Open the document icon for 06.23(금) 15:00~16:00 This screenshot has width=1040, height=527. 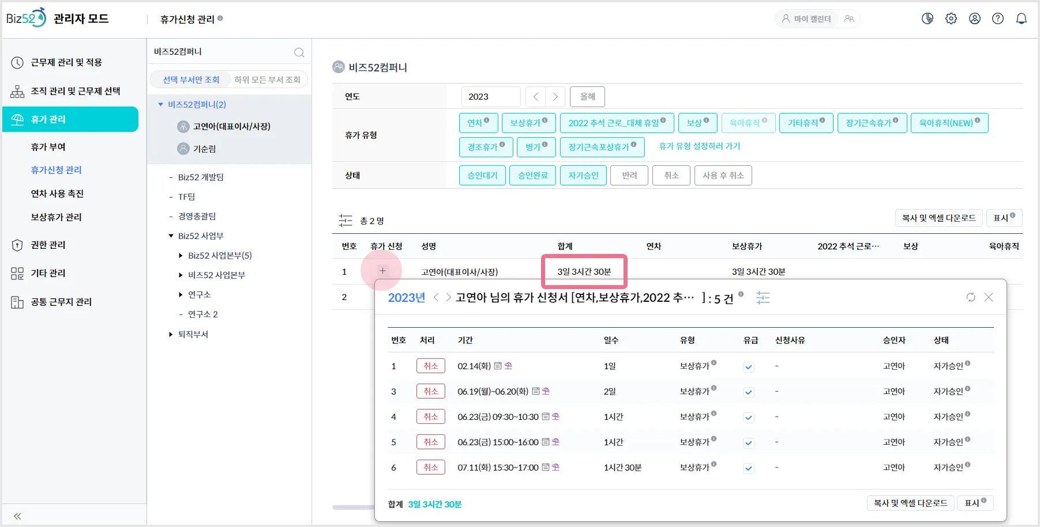pos(546,442)
